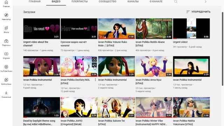Open title 'Ievan Polkka Sukone Tei [UTAU]'

[111, 122]
